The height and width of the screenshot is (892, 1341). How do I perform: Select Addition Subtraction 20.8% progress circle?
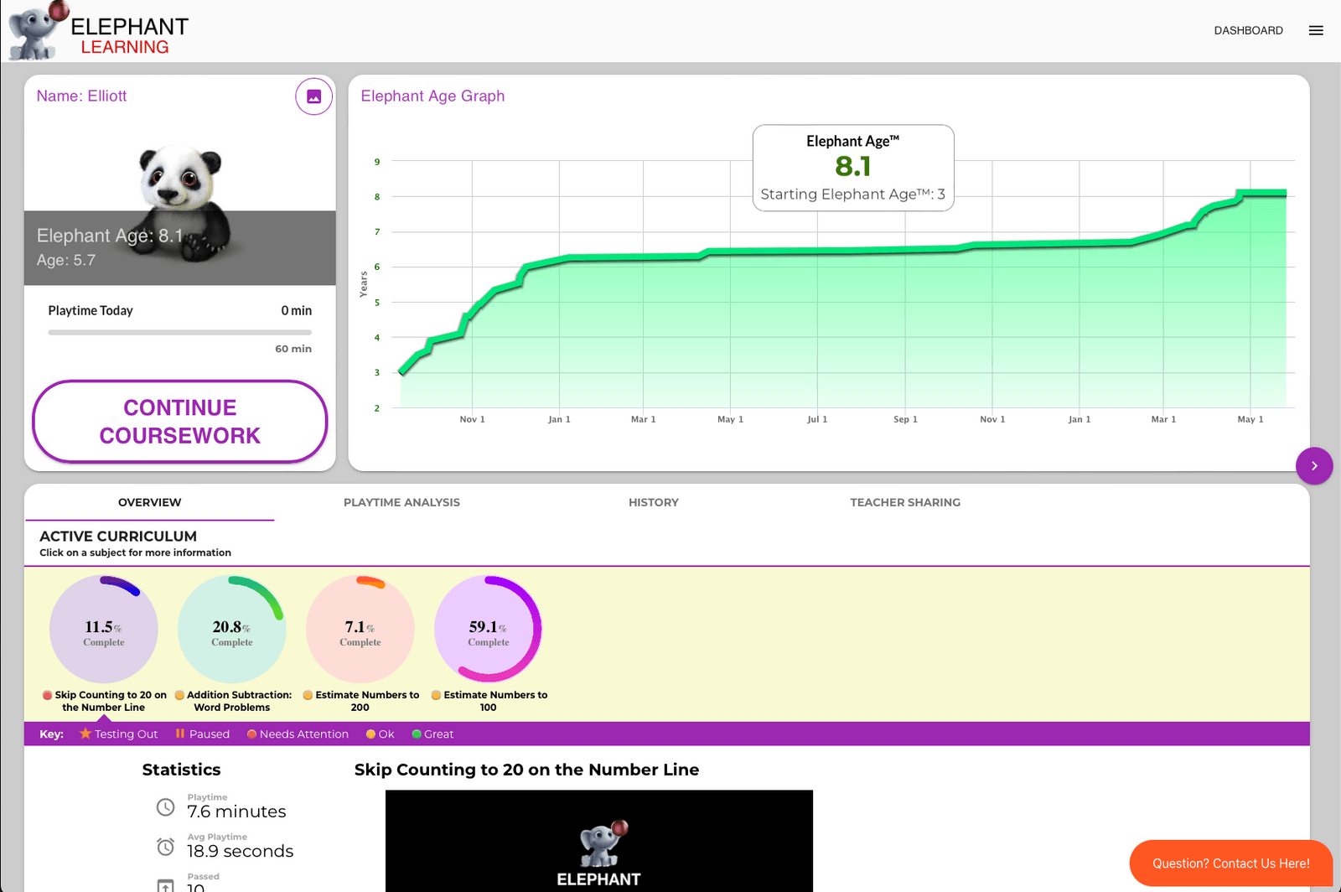(232, 629)
